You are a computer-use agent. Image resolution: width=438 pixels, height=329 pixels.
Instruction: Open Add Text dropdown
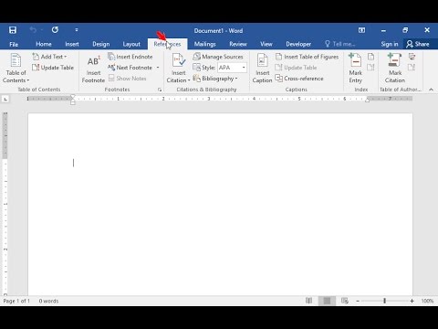50,57
